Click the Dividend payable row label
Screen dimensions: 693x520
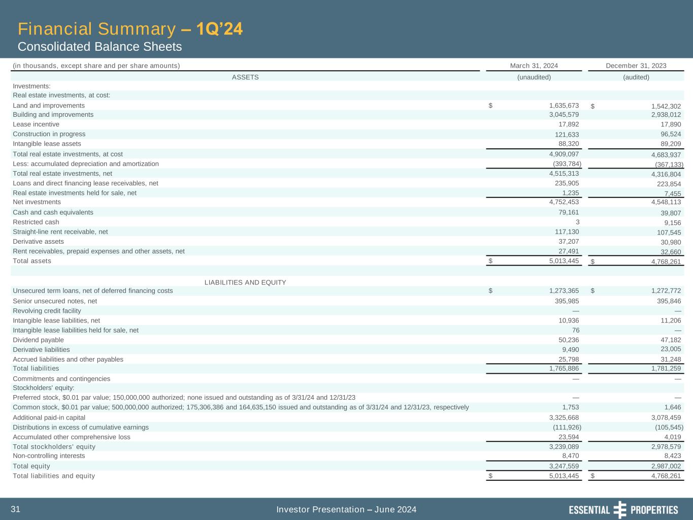click(38, 340)
